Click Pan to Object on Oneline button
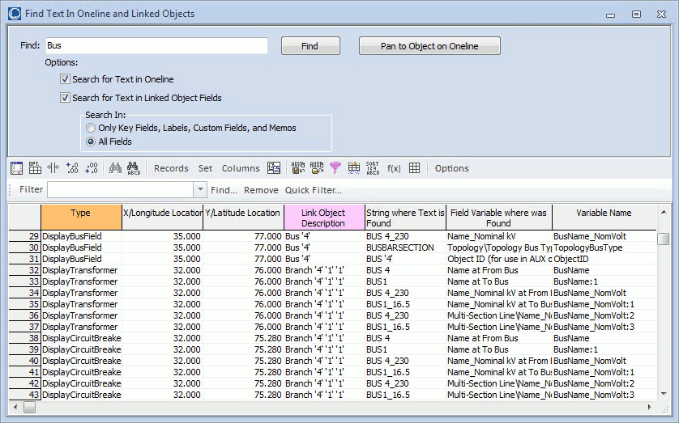The image size is (679, 423). pyautogui.click(x=429, y=46)
